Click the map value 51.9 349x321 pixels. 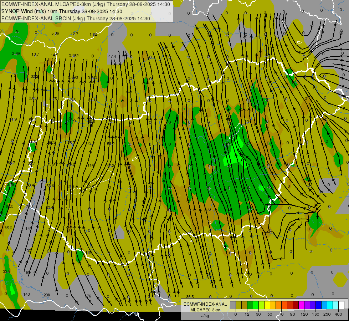13,119
